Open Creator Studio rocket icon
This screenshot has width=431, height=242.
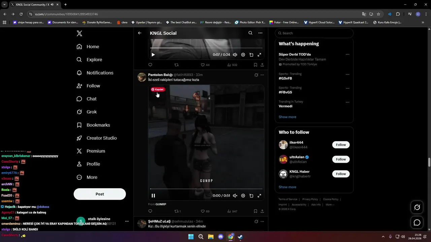point(79,138)
